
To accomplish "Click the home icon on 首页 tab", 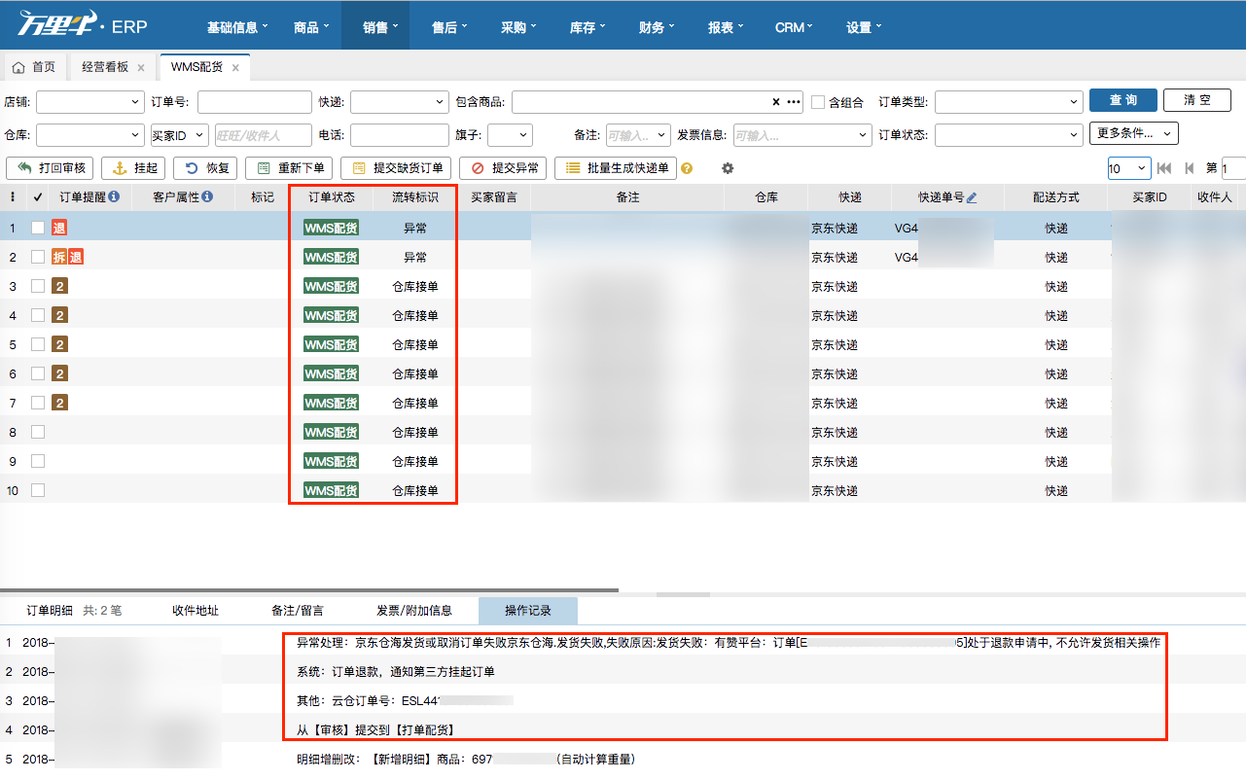I will pyautogui.click(x=18, y=67).
